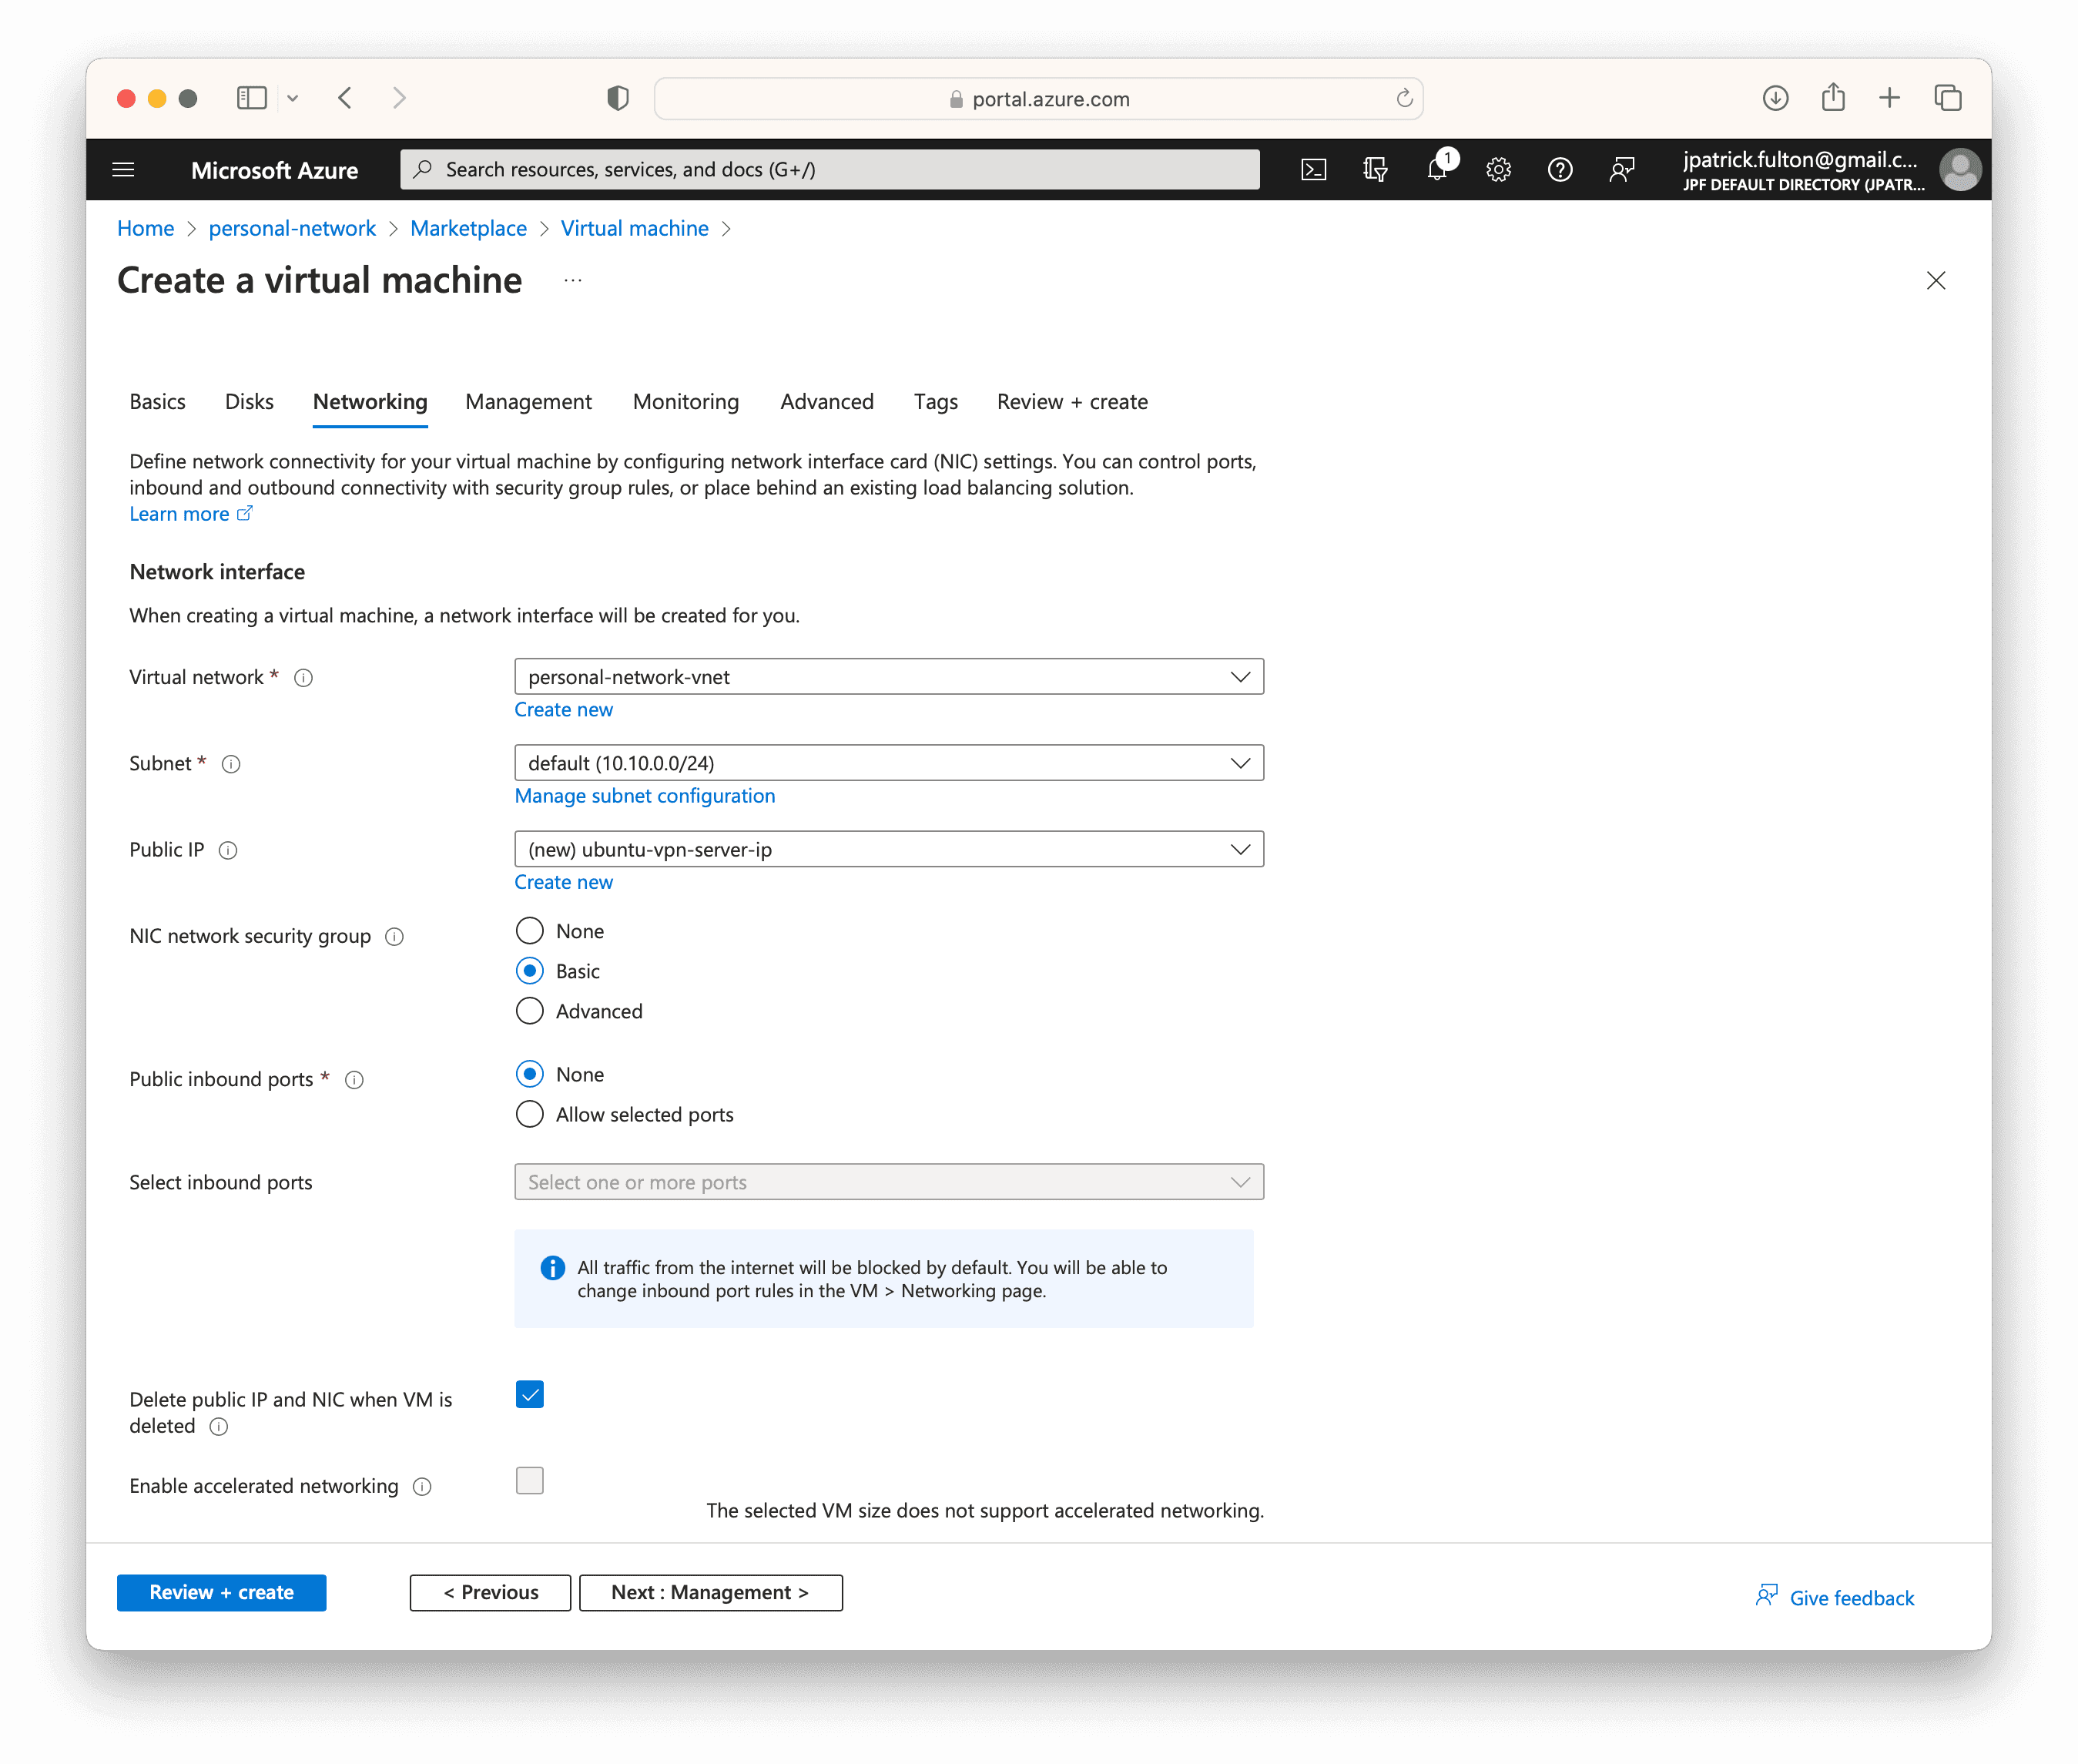Open the Azure portal hamburger menu
This screenshot has width=2078, height=1764.
[x=123, y=169]
